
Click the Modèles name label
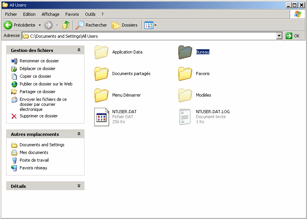tap(203, 95)
